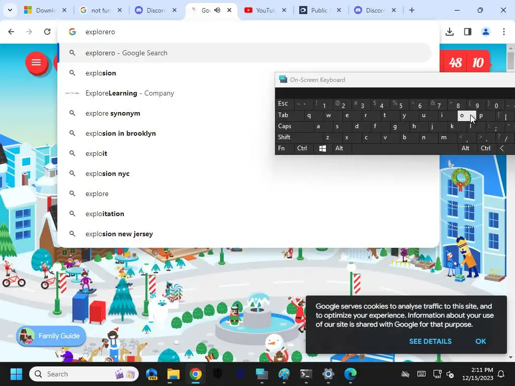
Task: Go back to previous page
Action: click(11, 32)
